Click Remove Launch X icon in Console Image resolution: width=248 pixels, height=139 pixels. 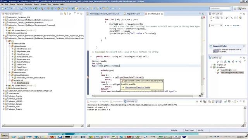point(201,102)
